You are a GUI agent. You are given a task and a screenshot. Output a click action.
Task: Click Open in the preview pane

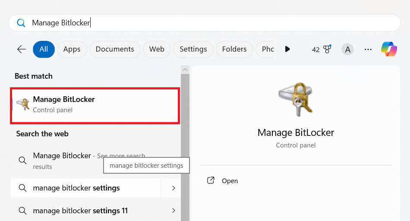point(222,181)
